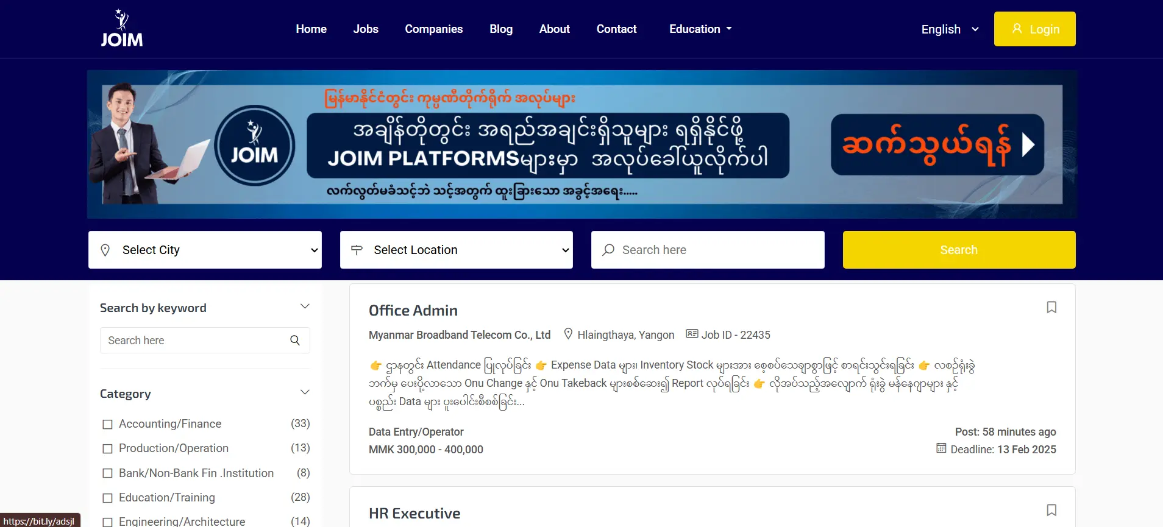Click the pin icon in Select City
This screenshot has width=1163, height=527.
[105, 250]
